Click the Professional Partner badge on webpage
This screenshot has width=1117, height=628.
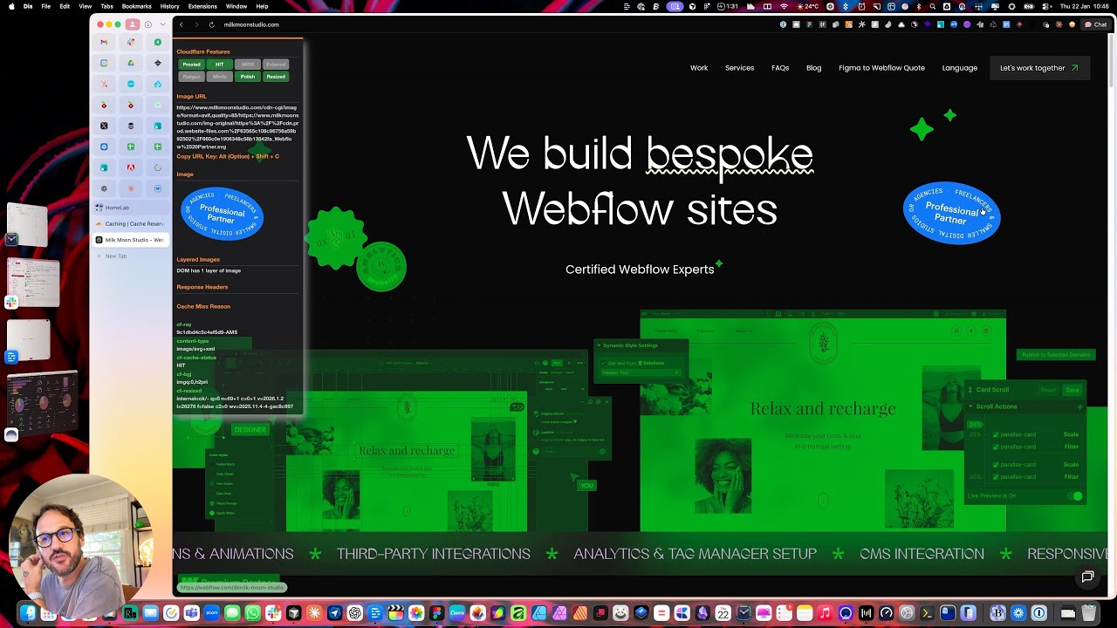pos(951,214)
